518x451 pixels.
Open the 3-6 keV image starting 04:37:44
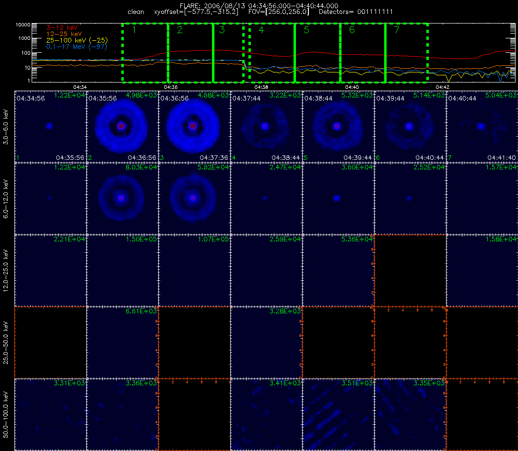(266, 127)
